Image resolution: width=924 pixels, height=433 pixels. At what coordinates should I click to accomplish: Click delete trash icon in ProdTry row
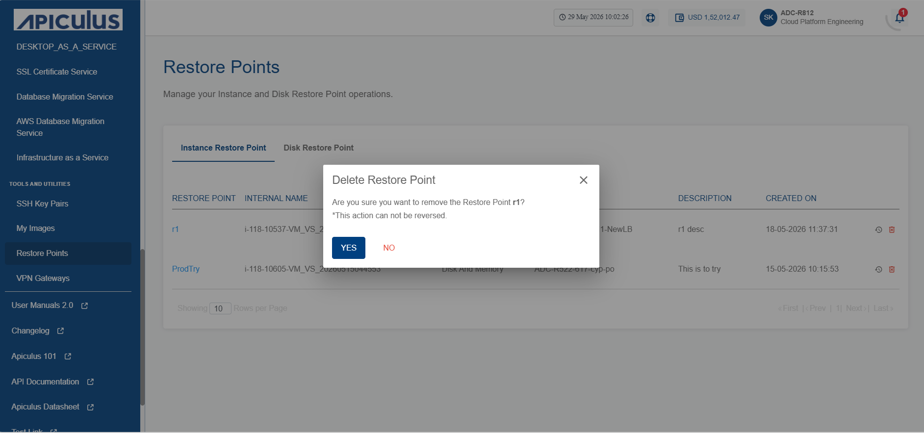tap(892, 269)
